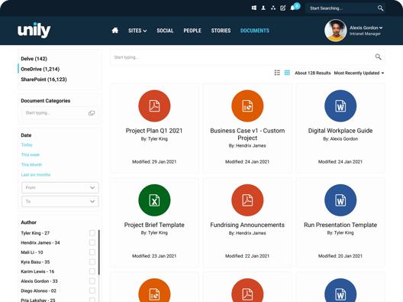The width and height of the screenshot is (403, 302).
Task: Open the Digital Workplace Guide Word icon
Action: pos(340,106)
